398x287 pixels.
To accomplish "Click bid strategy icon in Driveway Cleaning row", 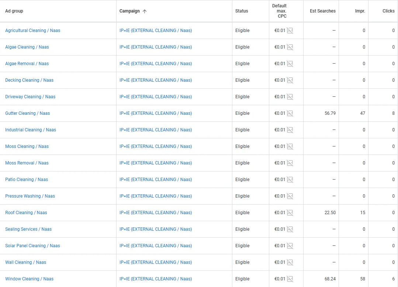I will [x=290, y=97].
